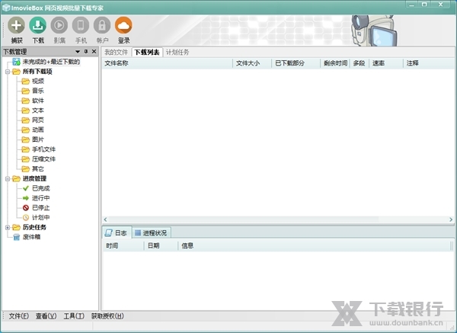Open the 影集 play icon
This screenshot has width=457, height=333.
pos(59,25)
